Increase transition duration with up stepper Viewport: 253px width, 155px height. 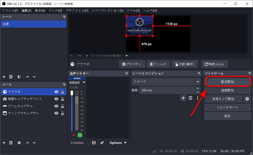coord(198,89)
